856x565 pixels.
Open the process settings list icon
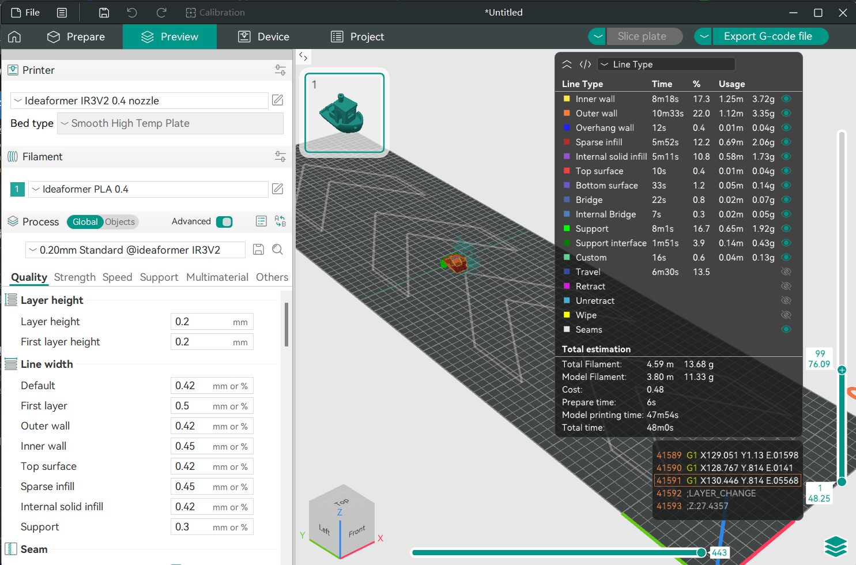[261, 221]
